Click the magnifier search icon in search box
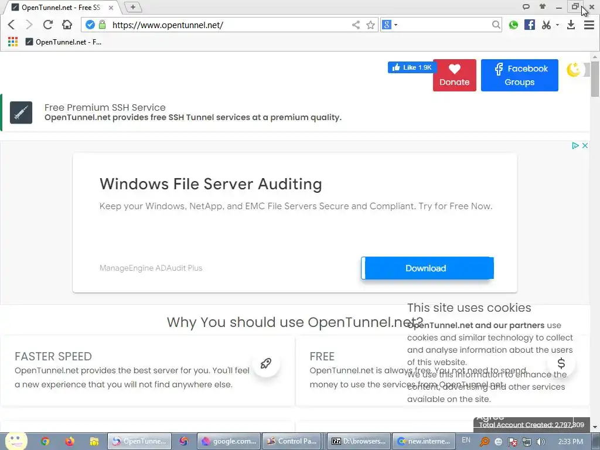600x450 pixels. click(x=496, y=25)
